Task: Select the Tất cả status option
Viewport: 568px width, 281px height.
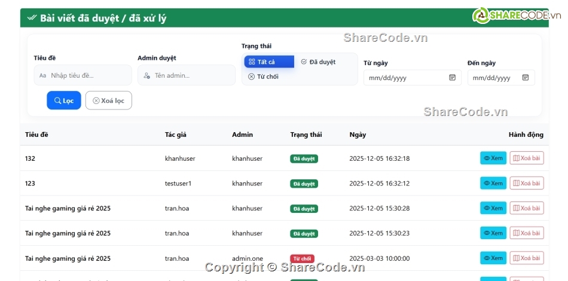Action: click(x=269, y=62)
